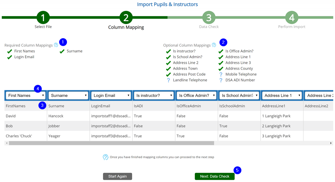Click question mark beside Mobile Telephone
The width and height of the screenshot is (335, 182).
[221, 74]
